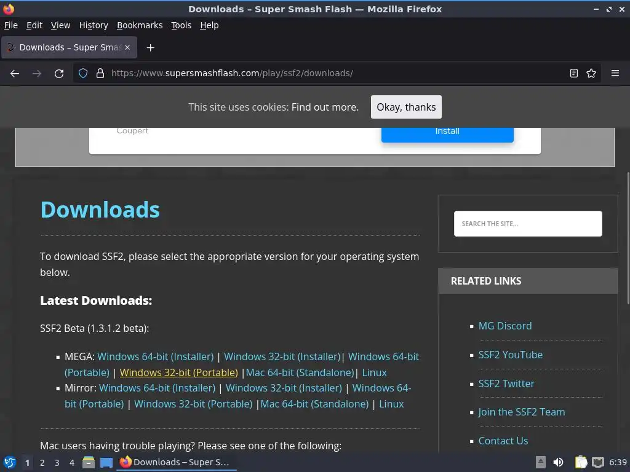This screenshot has width=630, height=472.
Task: Open the View menu
Action: click(x=61, y=25)
